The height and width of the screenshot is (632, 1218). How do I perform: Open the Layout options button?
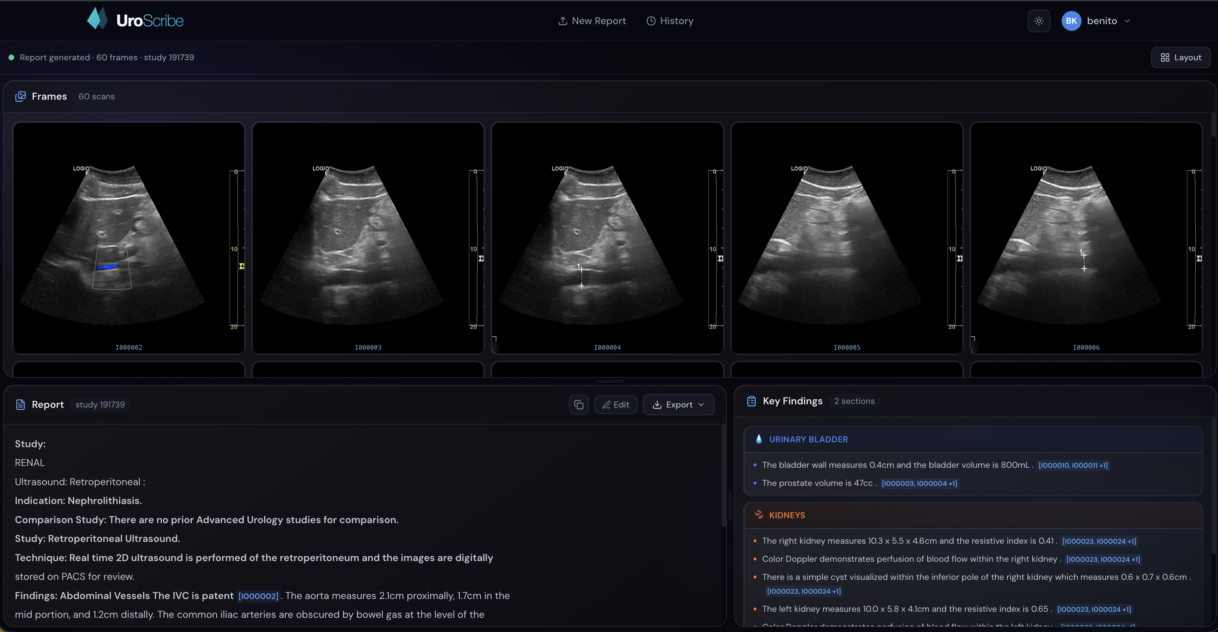[1180, 57]
